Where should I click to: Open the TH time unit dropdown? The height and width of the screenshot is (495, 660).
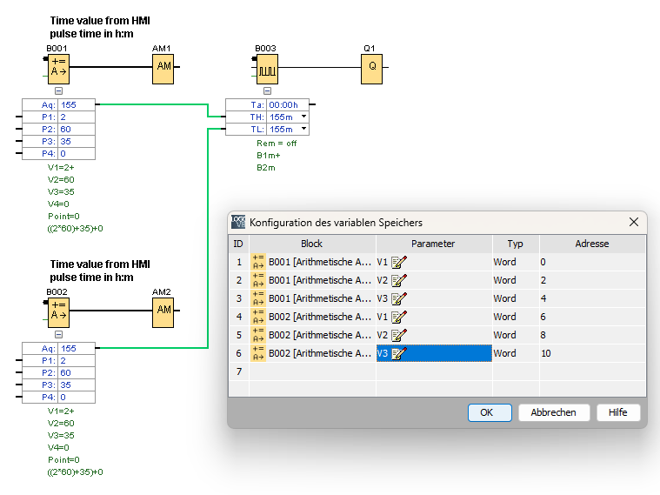click(303, 117)
